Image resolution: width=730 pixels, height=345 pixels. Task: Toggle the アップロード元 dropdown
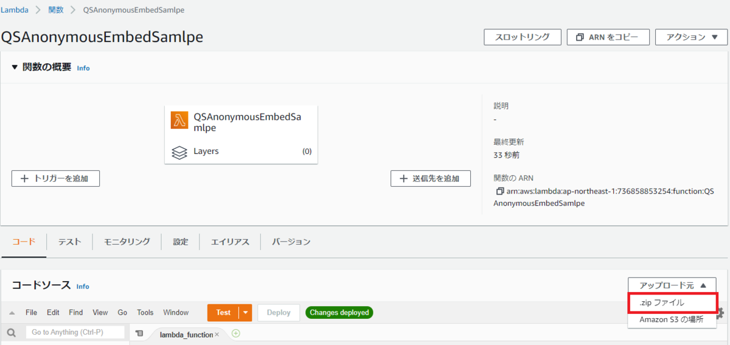click(x=672, y=285)
